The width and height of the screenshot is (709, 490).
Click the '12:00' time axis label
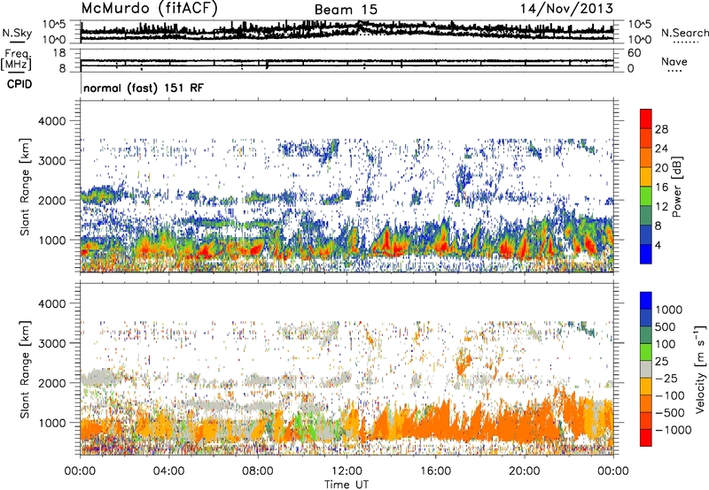(x=347, y=471)
